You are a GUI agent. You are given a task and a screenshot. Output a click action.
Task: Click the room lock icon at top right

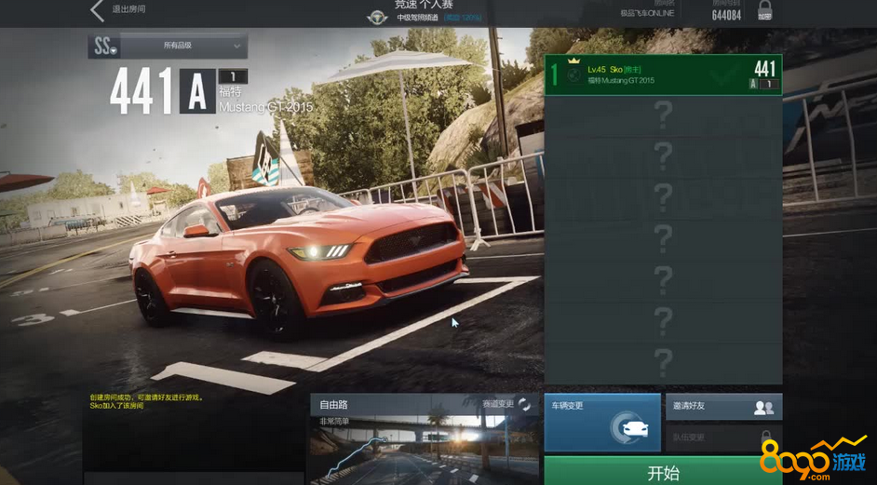(x=764, y=11)
